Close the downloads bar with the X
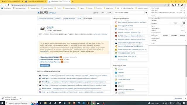Viewport: 187px width, 105px height. tap(185, 98)
